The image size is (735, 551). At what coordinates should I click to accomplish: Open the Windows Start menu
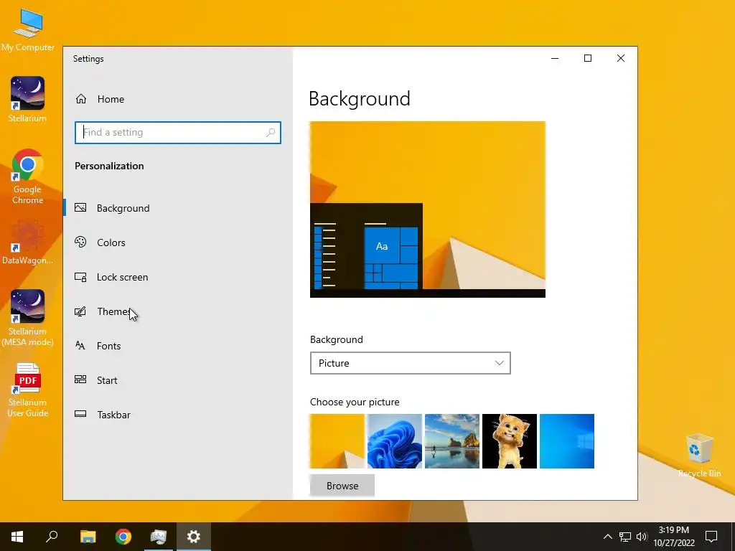pos(17,537)
